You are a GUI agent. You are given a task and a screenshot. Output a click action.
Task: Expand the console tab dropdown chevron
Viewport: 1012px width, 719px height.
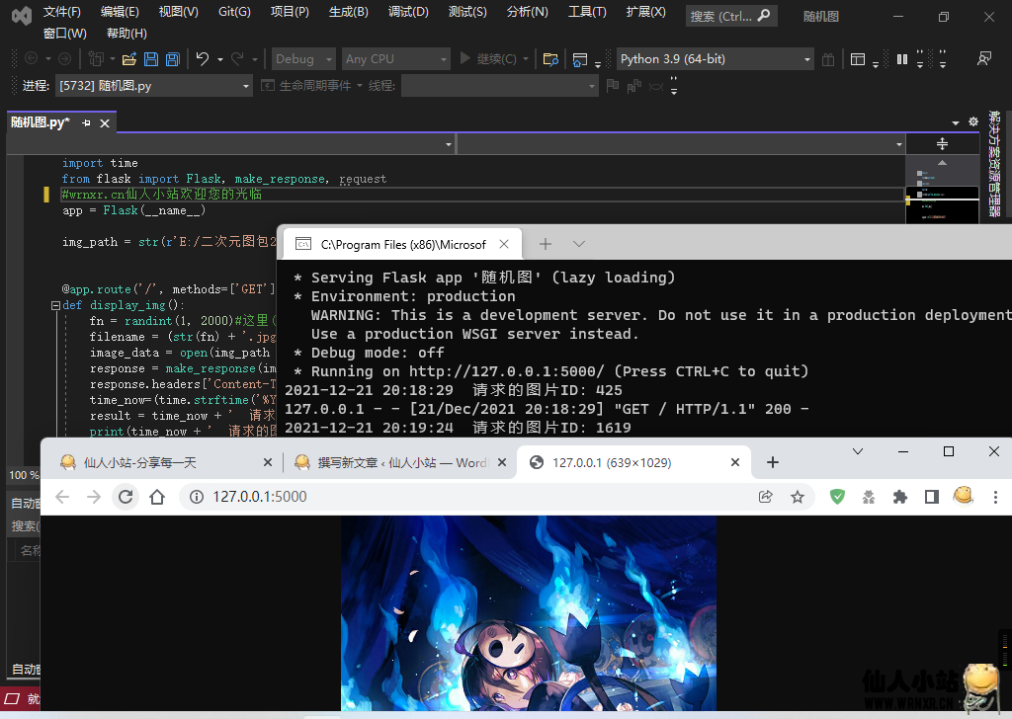[x=579, y=244]
